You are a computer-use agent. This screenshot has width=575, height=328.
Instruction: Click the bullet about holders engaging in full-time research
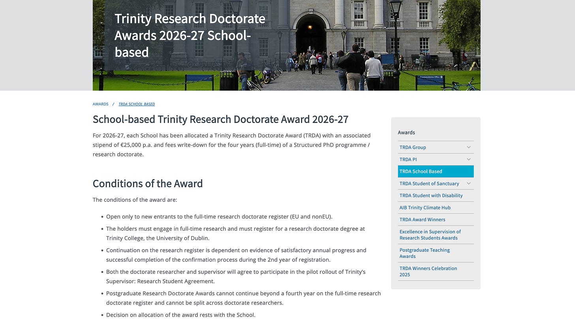(x=235, y=233)
